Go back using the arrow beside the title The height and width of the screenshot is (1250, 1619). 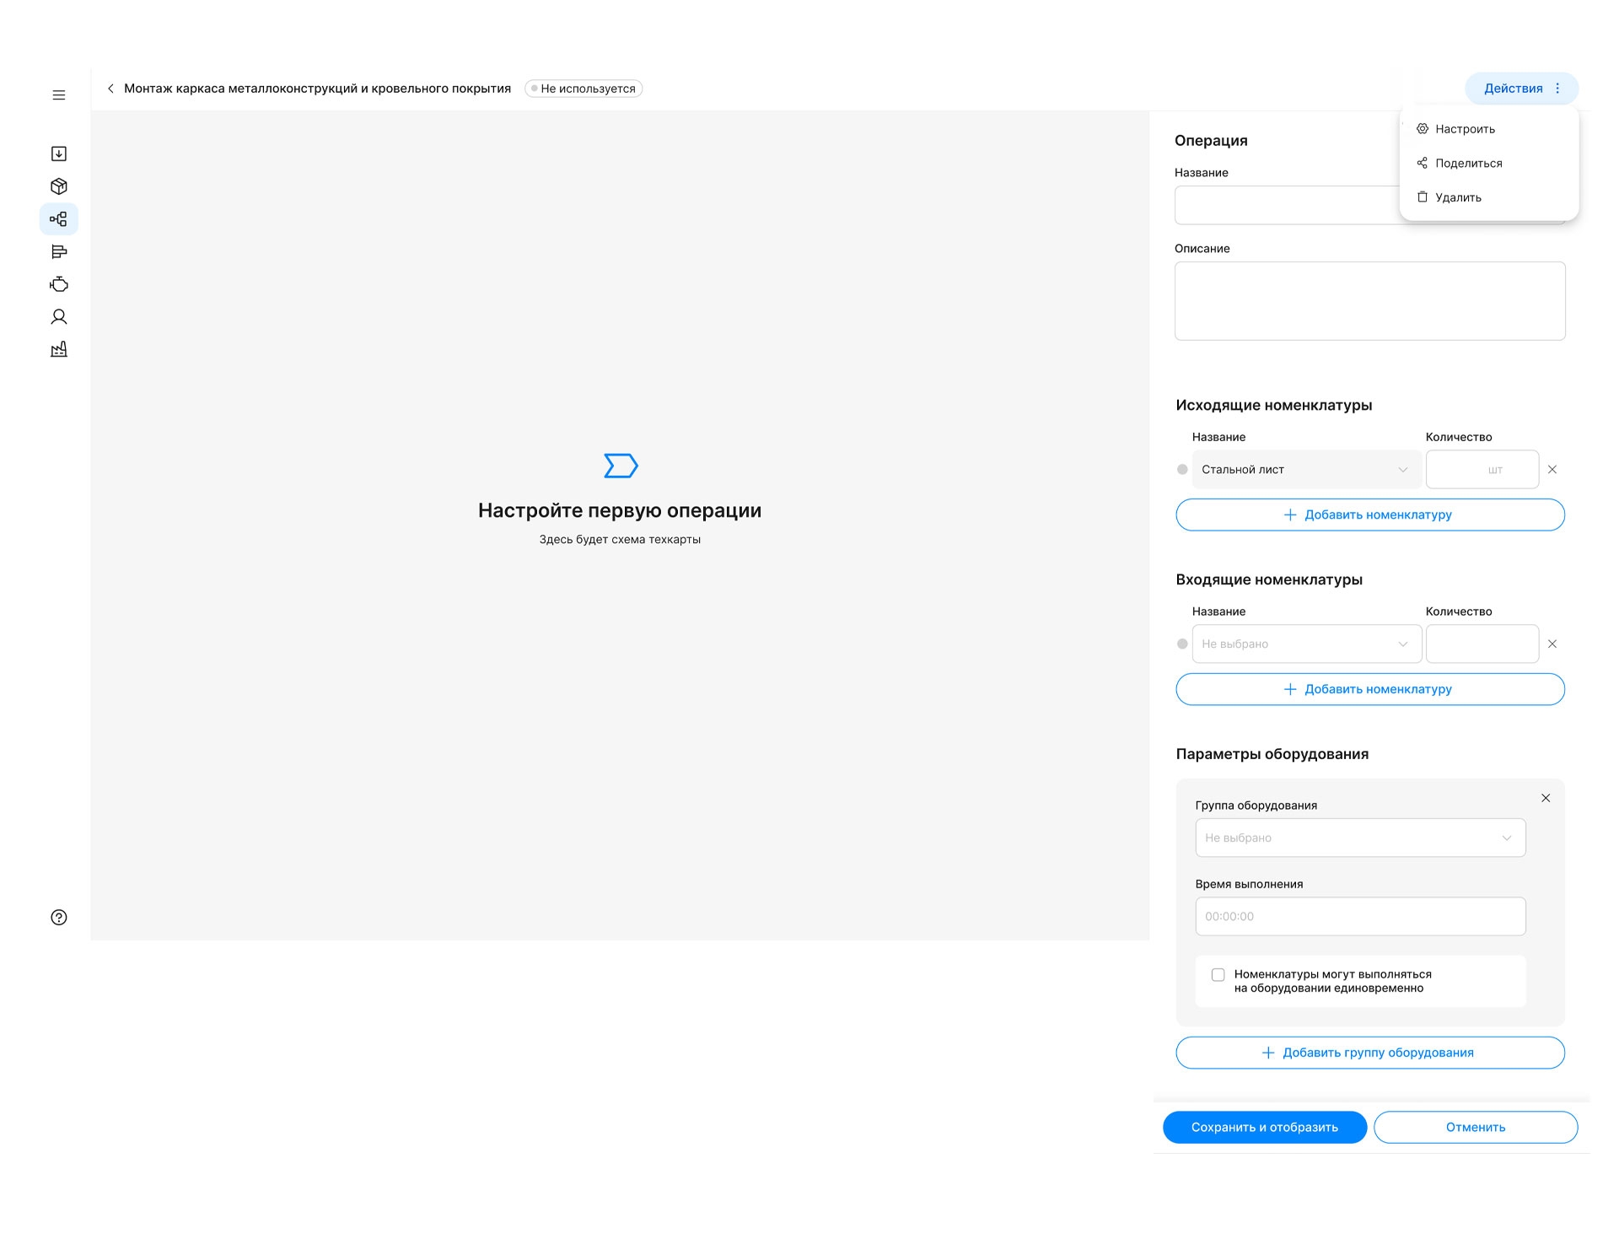(x=110, y=89)
